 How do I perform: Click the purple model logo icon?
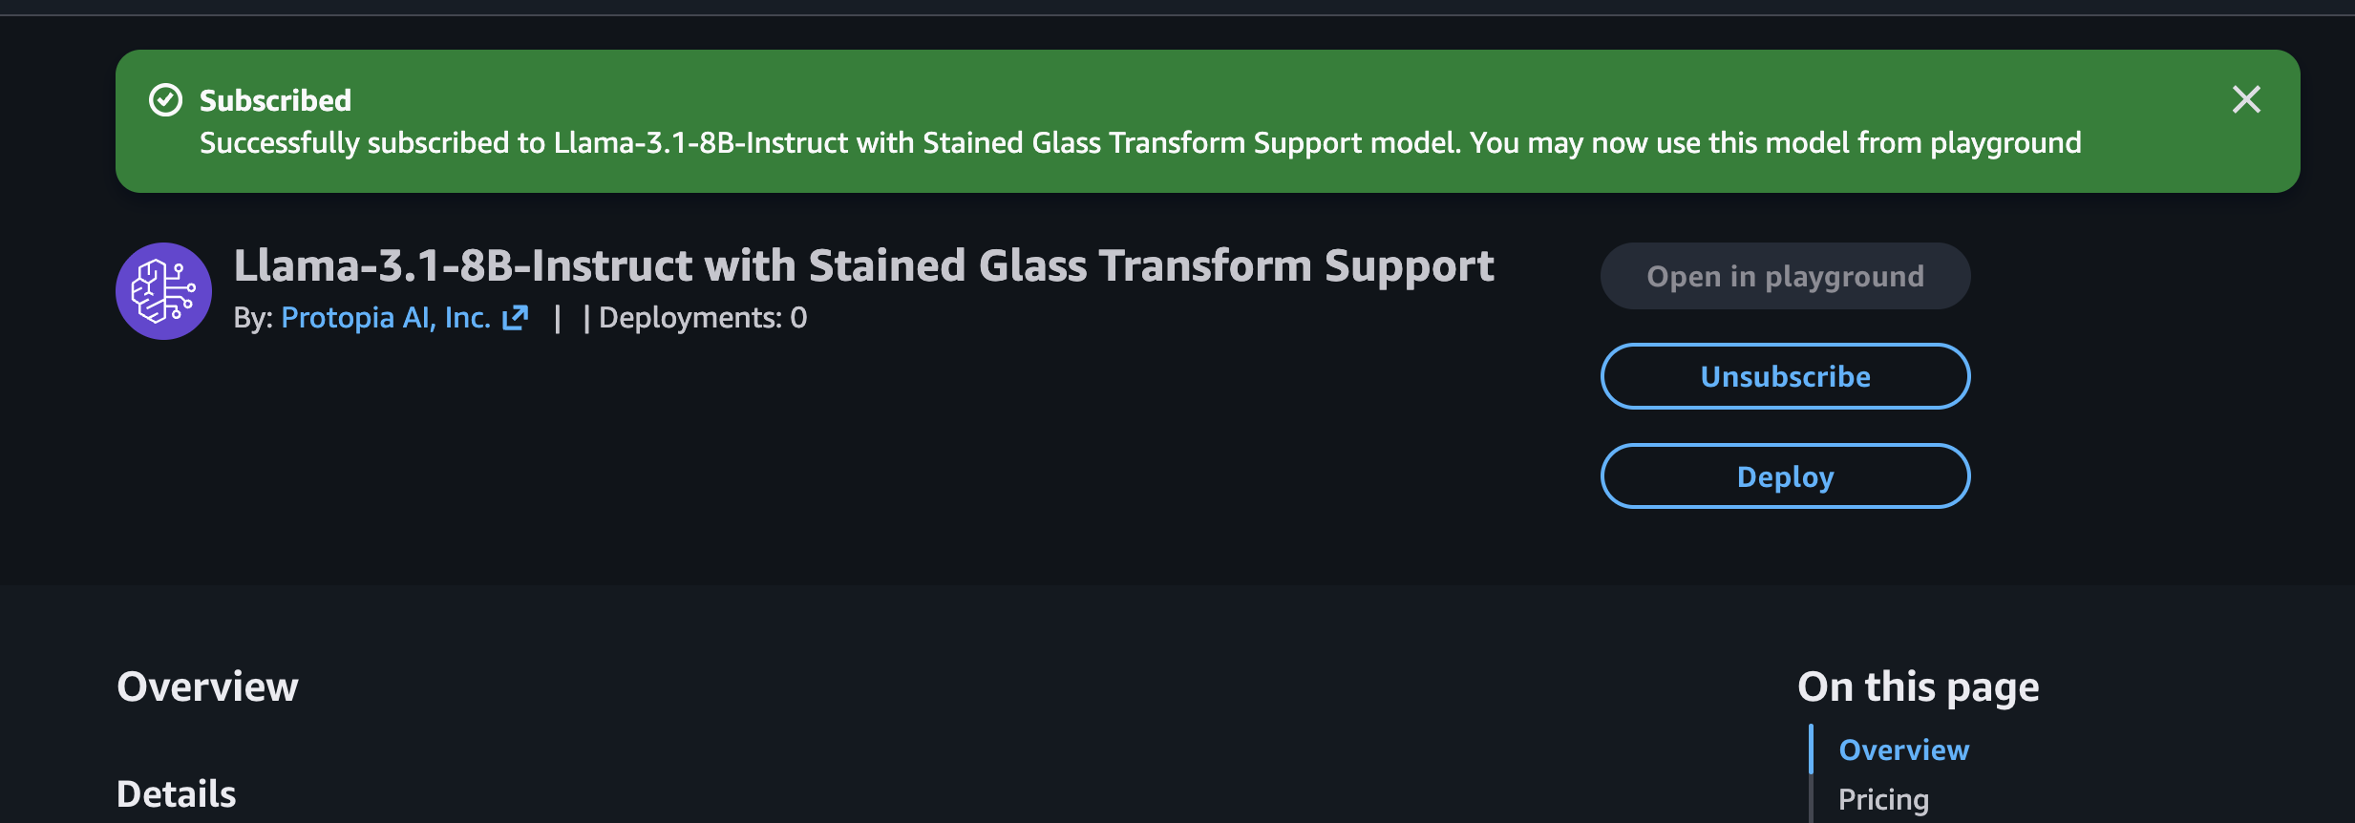point(163,291)
